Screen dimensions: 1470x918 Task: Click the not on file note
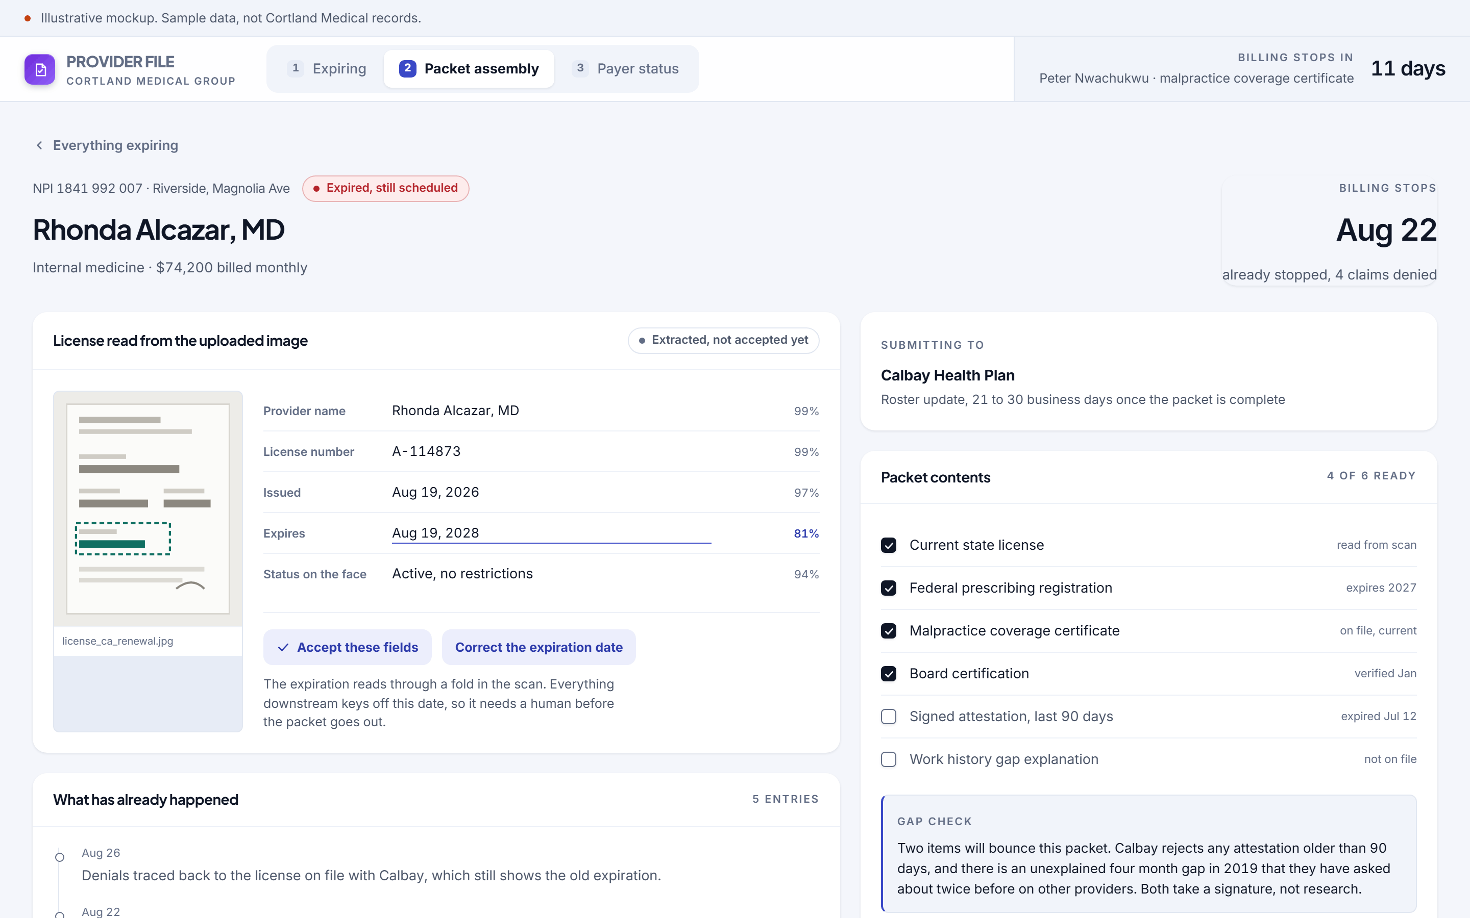tap(1390, 759)
